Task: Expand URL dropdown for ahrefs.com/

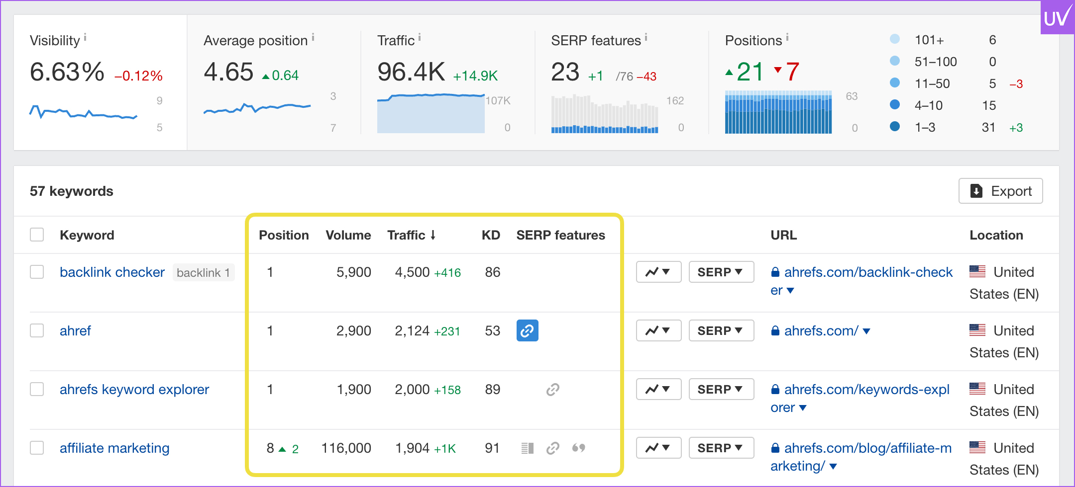Action: [866, 331]
